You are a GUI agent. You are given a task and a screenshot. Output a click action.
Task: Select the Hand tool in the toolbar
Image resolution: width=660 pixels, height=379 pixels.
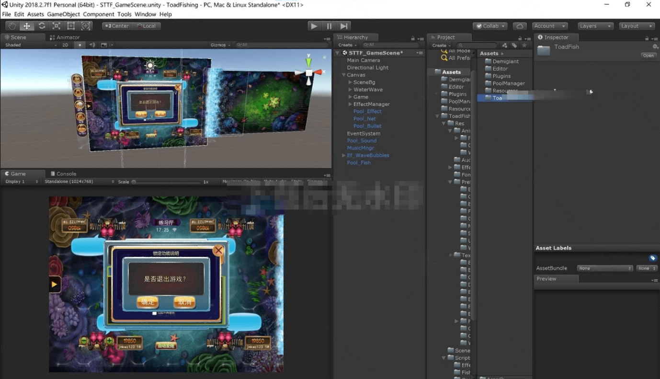(12, 26)
